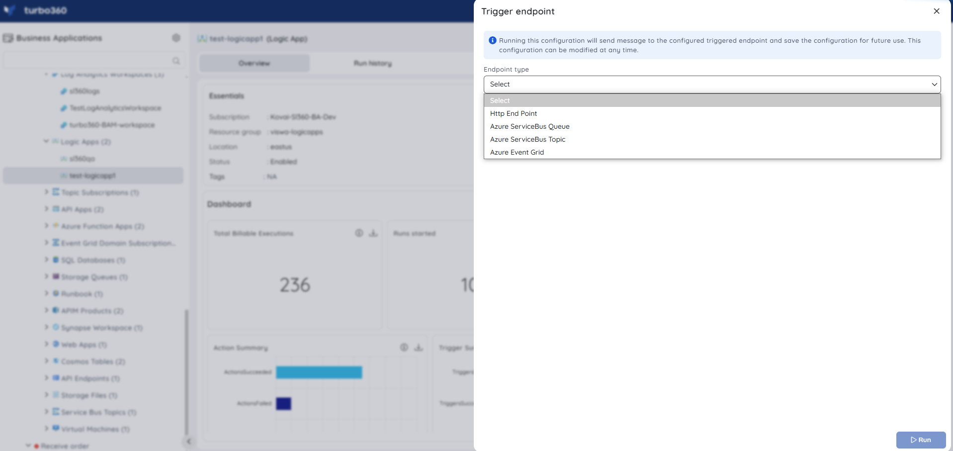953x451 pixels.
Task: Select test-logicapp1 in the tree
Action: click(x=93, y=176)
